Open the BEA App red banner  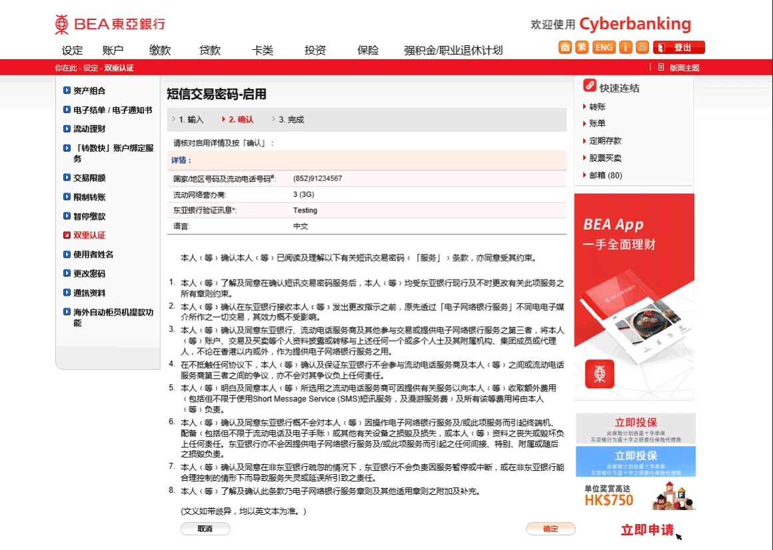[634, 296]
